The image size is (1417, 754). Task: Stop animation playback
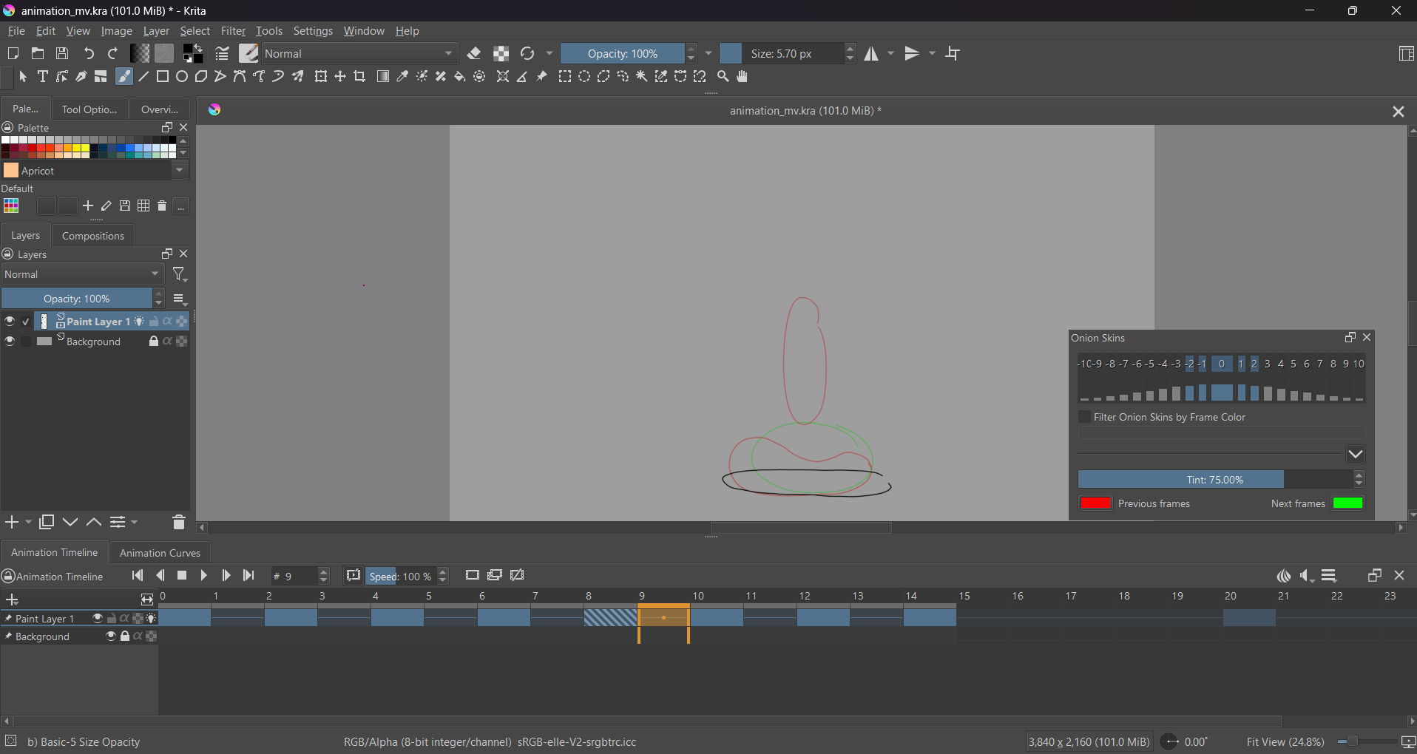tap(183, 576)
